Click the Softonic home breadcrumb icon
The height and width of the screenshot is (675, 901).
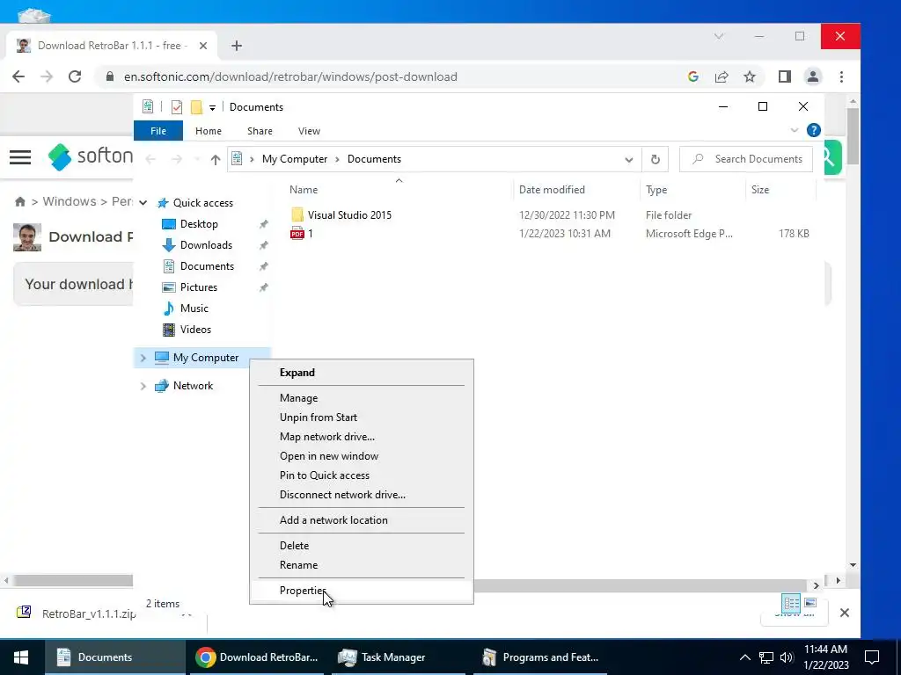[x=19, y=201]
